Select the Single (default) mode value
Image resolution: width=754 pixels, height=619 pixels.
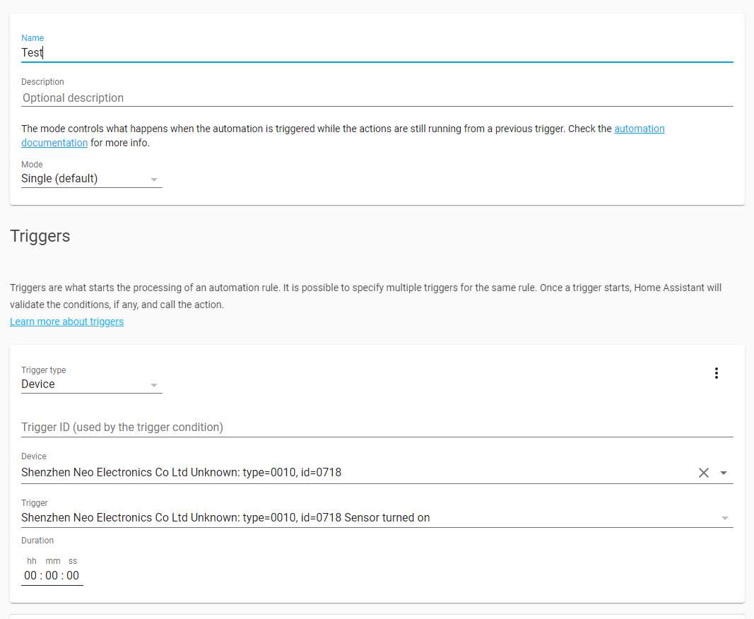(x=60, y=179)
